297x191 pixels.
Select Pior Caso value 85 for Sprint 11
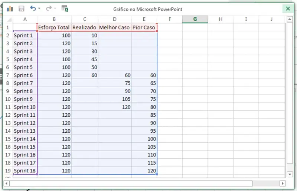[x=144, y=115]
